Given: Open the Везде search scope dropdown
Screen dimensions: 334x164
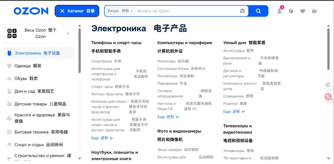Looking at the screenshot, I should click(x=120, y=11).
